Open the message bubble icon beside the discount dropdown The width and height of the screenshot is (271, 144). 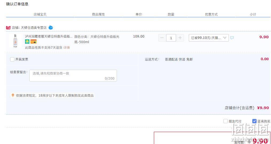pyautogui.click(x=232, y=38)
